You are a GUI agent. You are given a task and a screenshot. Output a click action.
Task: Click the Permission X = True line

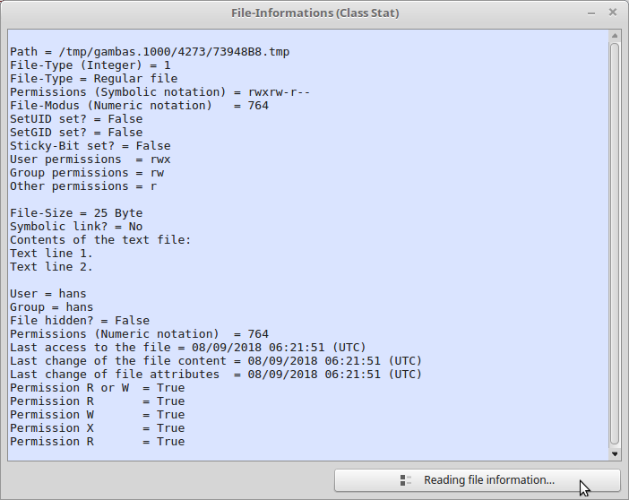(x=97, y=428)
